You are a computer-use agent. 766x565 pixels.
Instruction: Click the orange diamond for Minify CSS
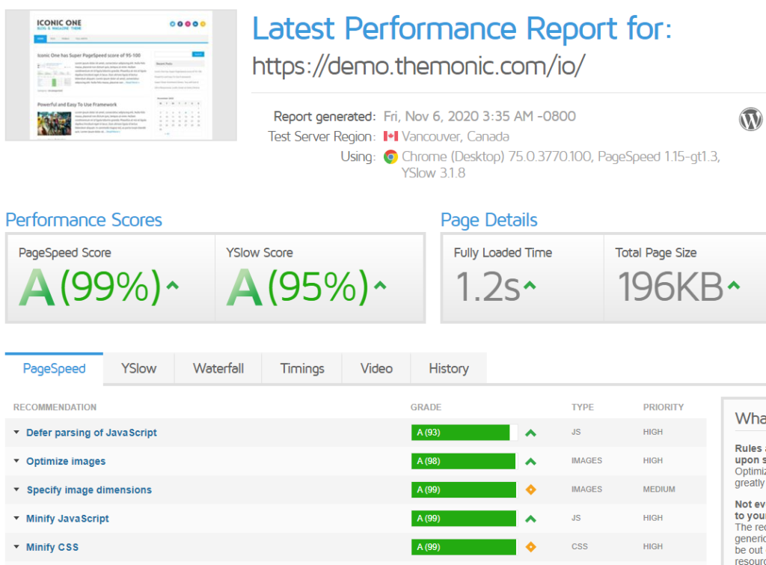coord(530,547)
